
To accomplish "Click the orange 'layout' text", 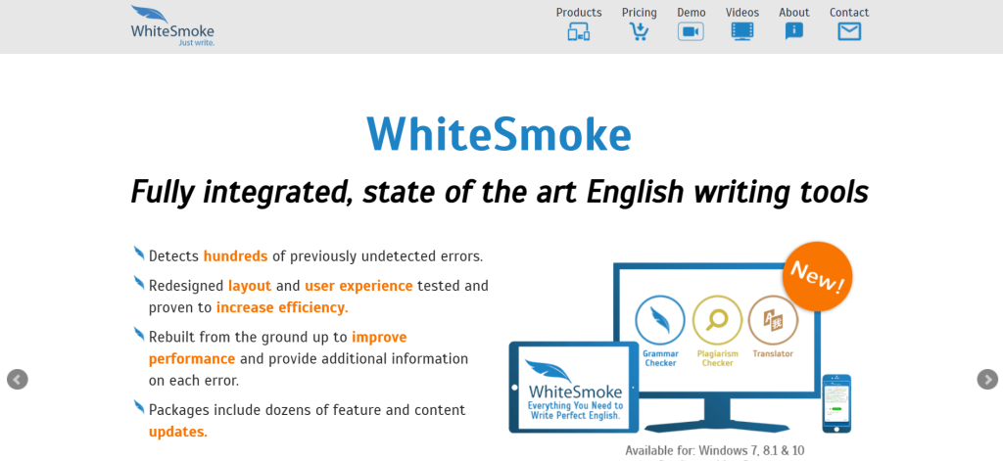I will tap(250, 286).
